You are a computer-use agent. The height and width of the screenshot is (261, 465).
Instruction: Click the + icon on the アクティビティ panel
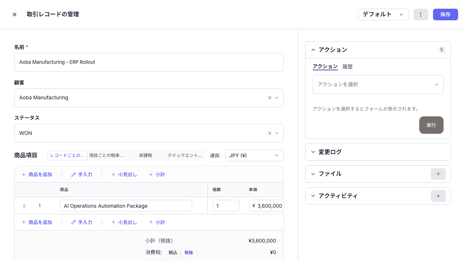(x=438, y=196)
